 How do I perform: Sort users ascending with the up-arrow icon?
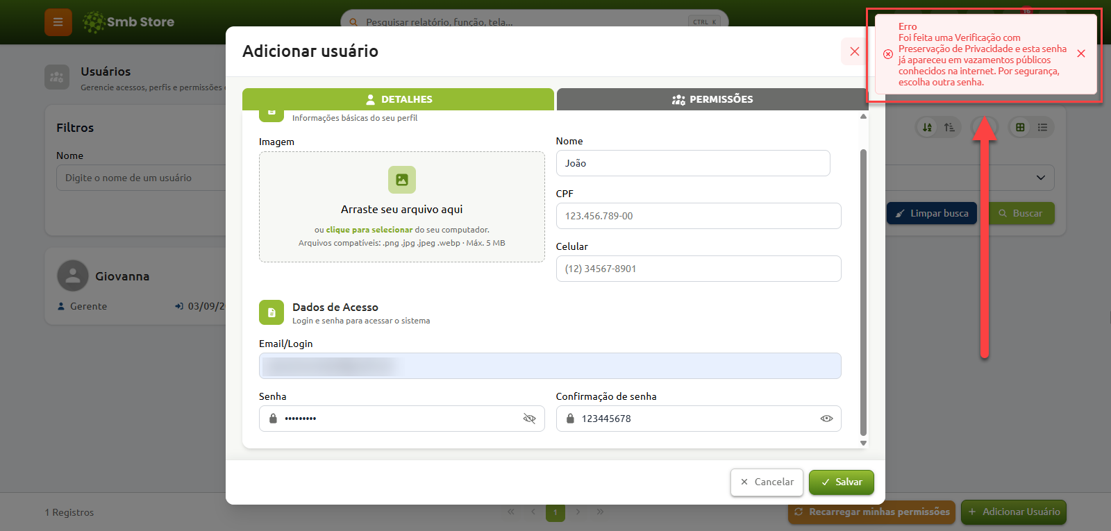[949, 127]
